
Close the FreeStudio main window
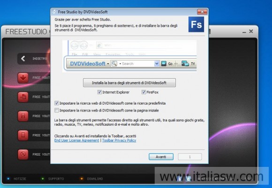tap(251, 31)
